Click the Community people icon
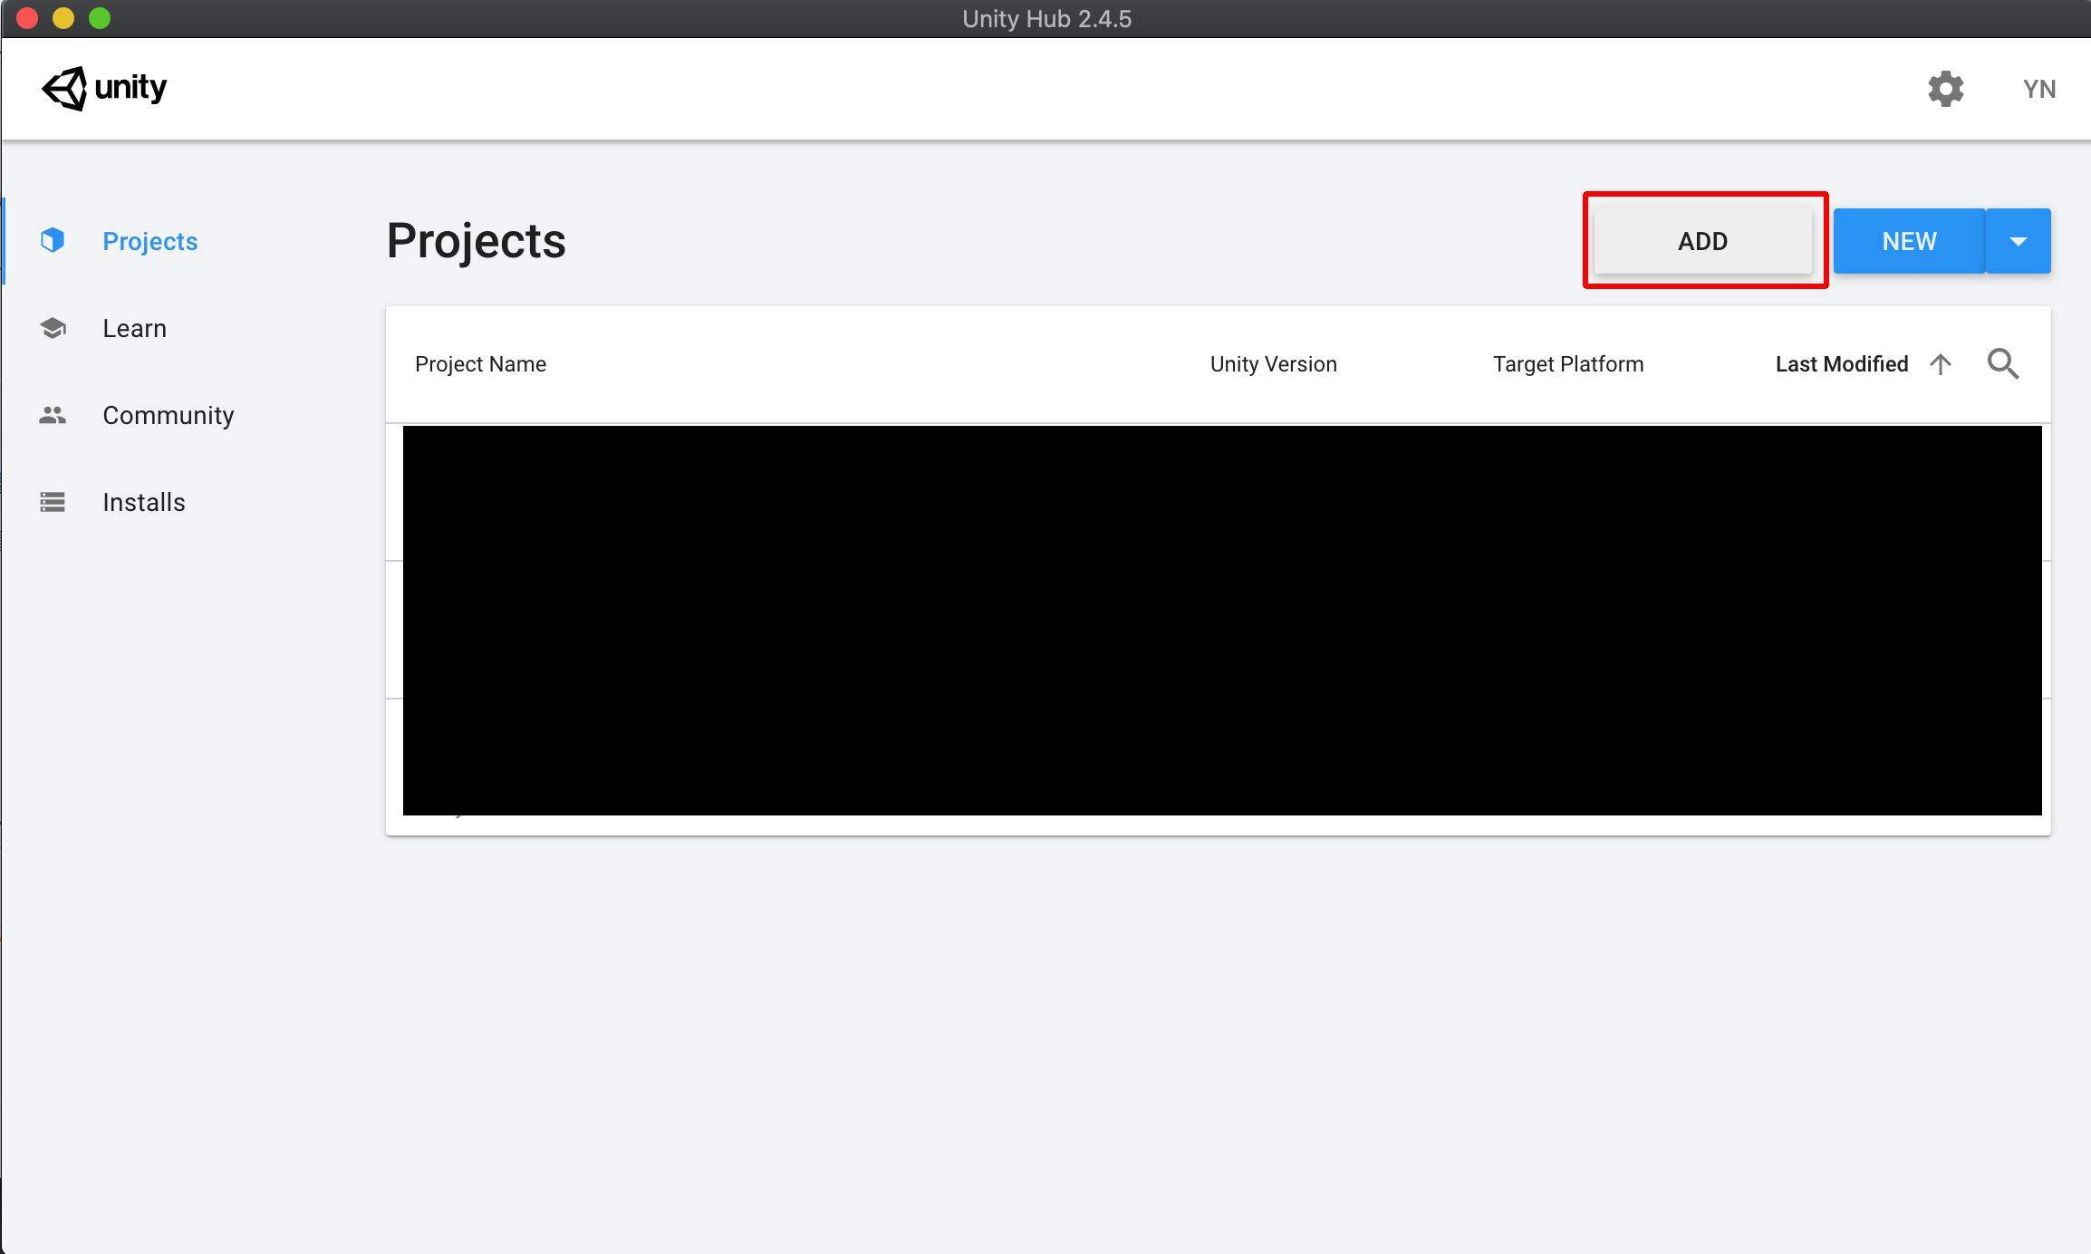Image resolution: width=2091 pixels, height=1254 pixels. (53, 415)
